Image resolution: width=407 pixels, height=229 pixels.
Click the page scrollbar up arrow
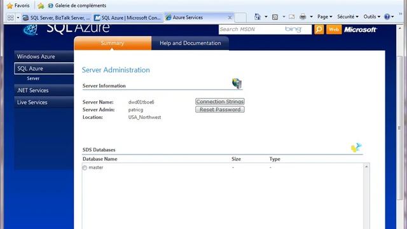tap(400, 28)
